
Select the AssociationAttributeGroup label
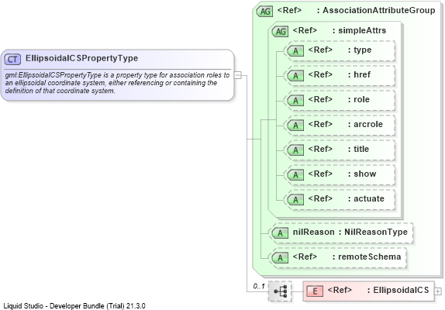click(x=379, y=11)
